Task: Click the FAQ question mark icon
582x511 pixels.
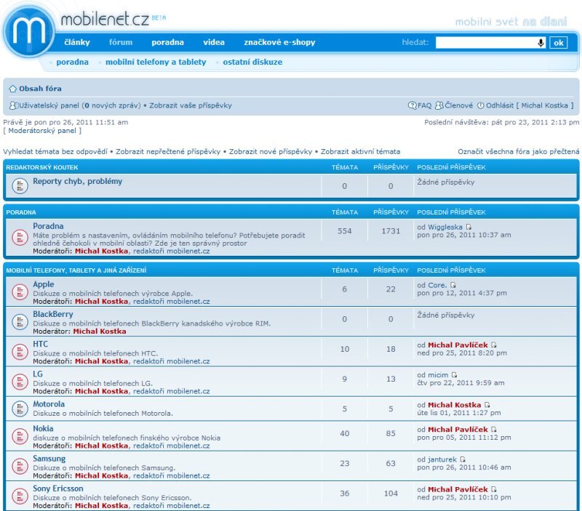Action: click(x=412, y=105)
